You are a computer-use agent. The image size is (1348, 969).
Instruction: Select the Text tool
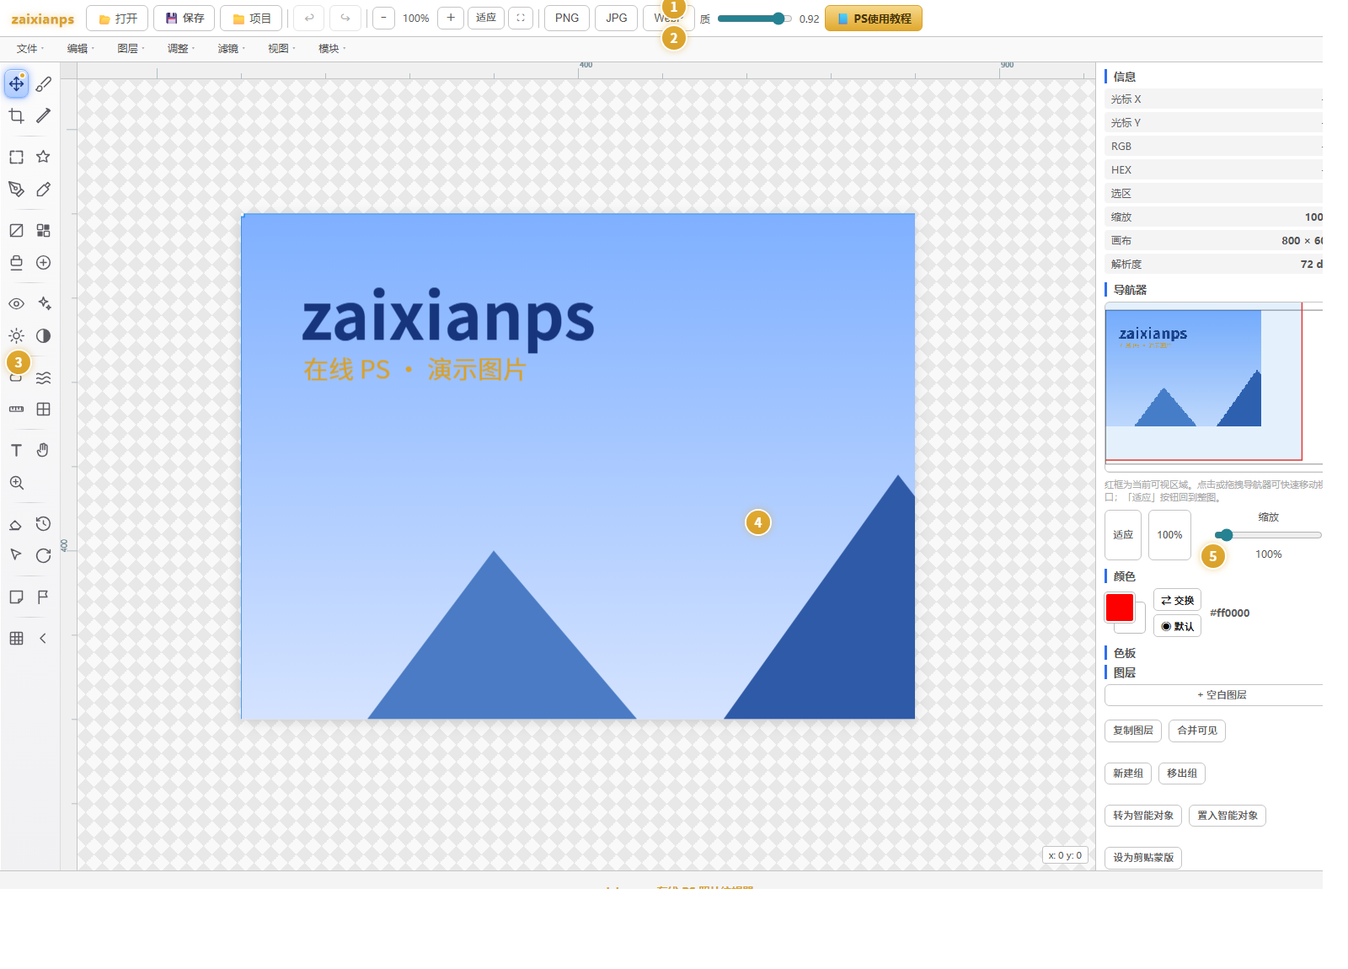point(16,450)
